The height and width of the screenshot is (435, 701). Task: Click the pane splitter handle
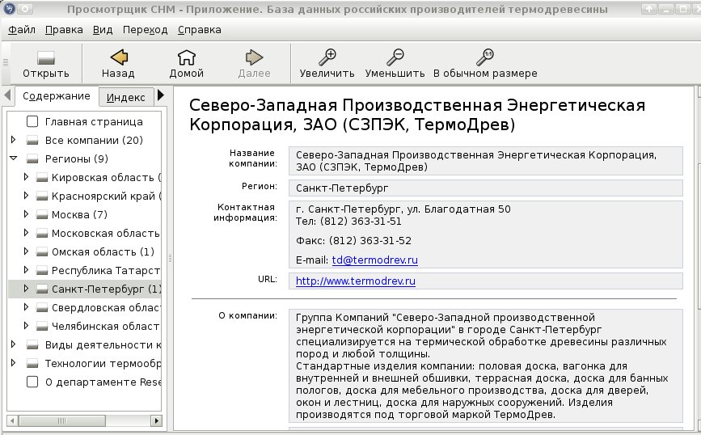tap(170, 259)
